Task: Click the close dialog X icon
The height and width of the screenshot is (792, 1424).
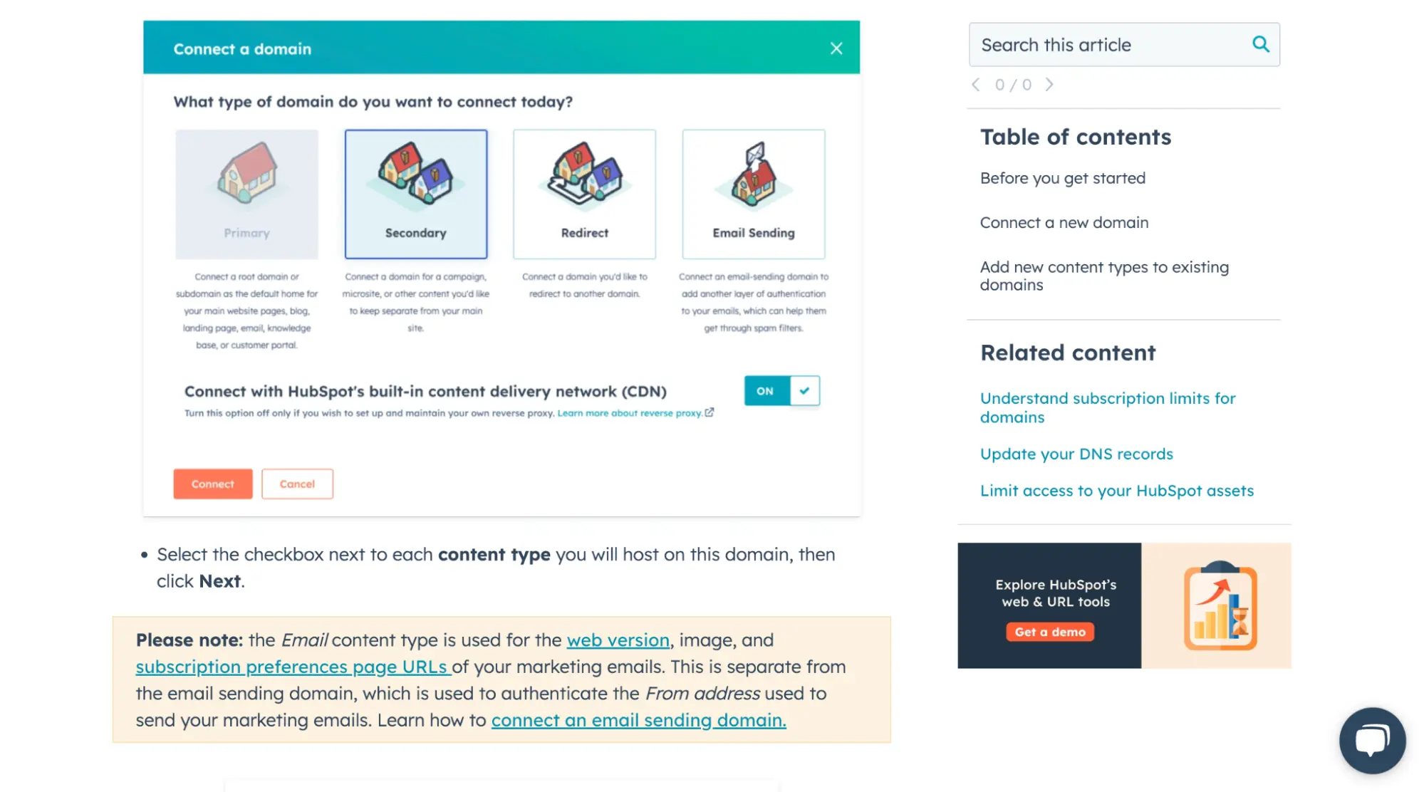Action: (x=835, y=48)
